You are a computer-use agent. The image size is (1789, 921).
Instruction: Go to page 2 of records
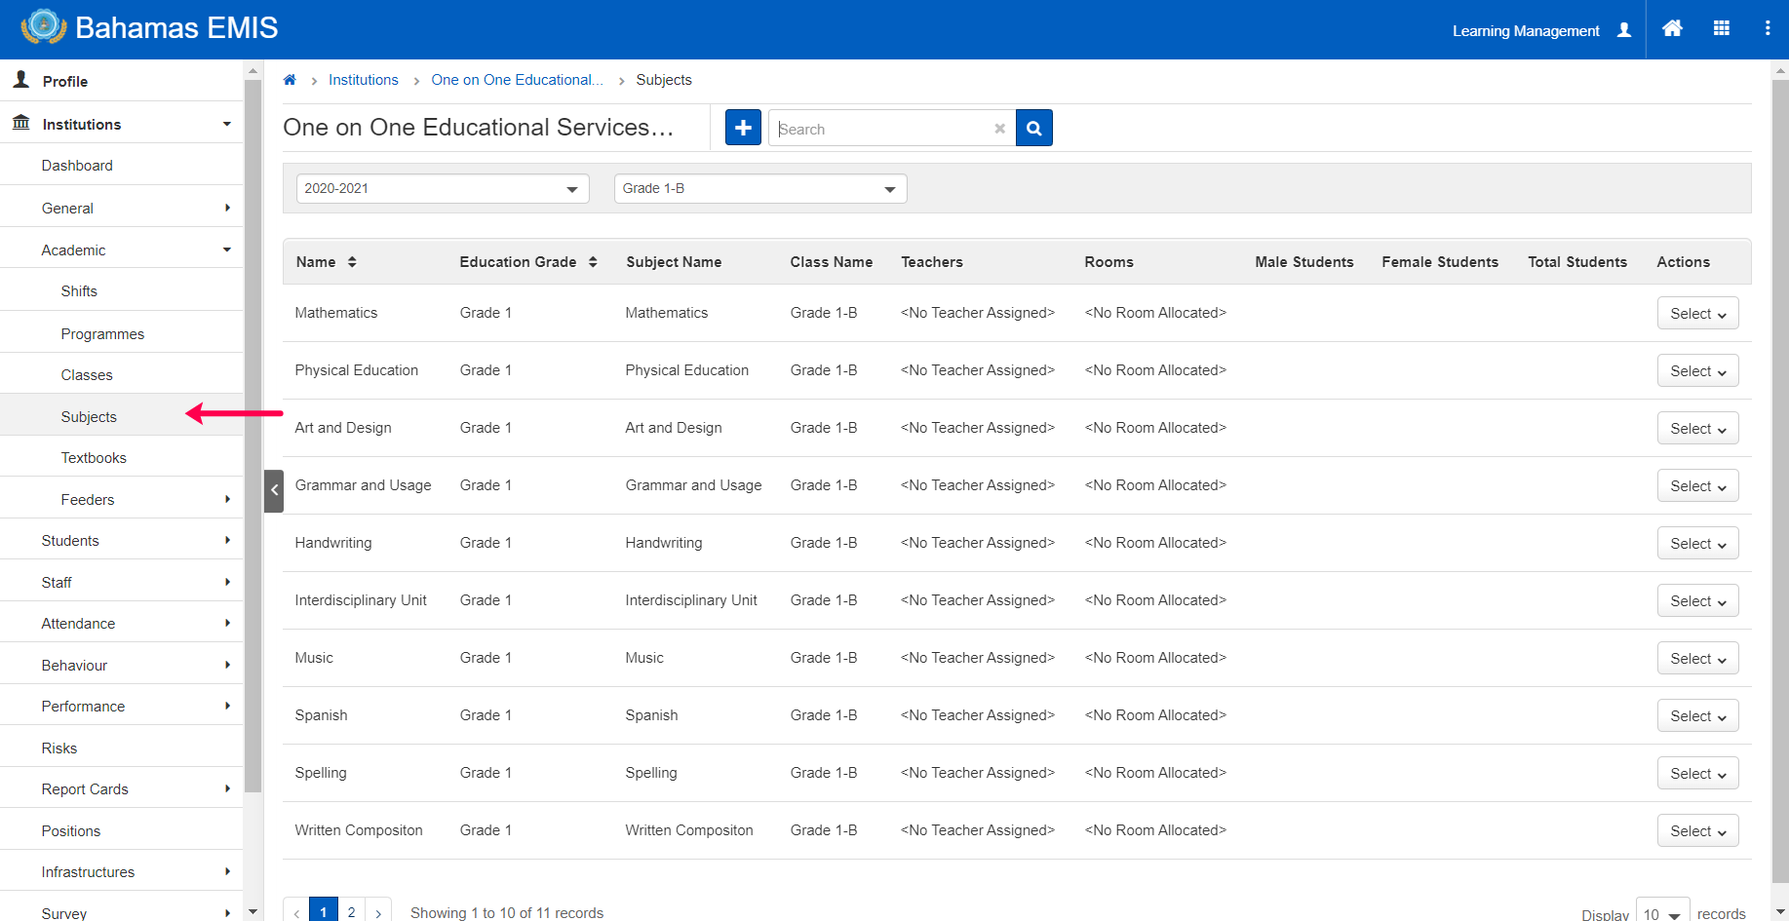(x=351, y=911)
